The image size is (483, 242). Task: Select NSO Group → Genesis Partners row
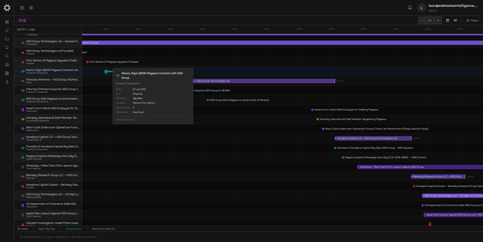48,43
